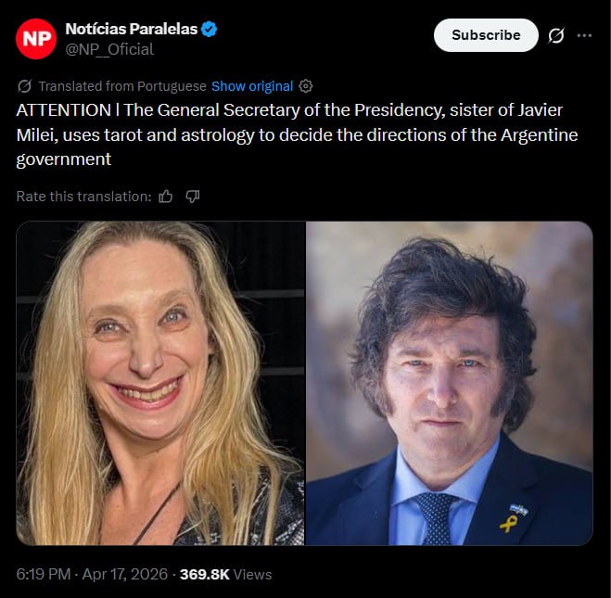Enlarge the photo of the man in a navy suit
This screenshot has width=611, height=598.
point(450,383)
